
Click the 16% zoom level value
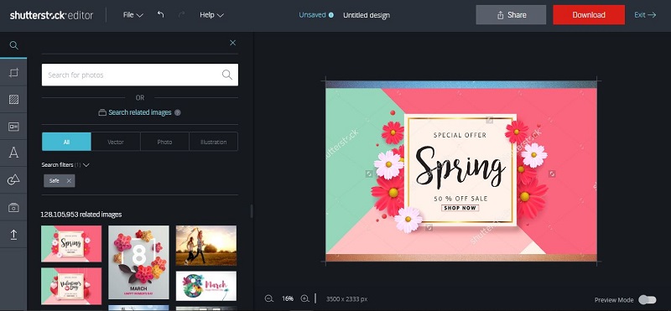(x=287, y=298)
